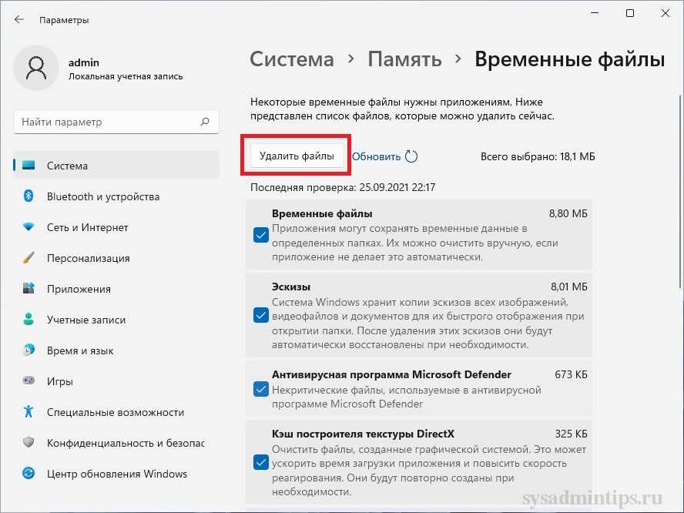The height and width of the screenshot is (513, 684).
Task: Navigate to Память in the breadcrumb
Action: (404, 59)
